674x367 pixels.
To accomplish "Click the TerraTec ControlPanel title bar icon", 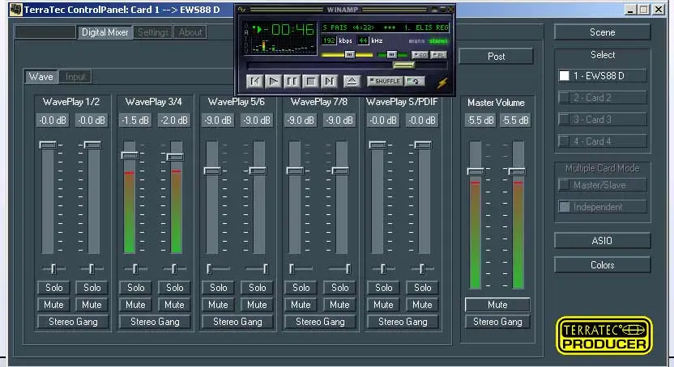I will [x=16, y=10].
